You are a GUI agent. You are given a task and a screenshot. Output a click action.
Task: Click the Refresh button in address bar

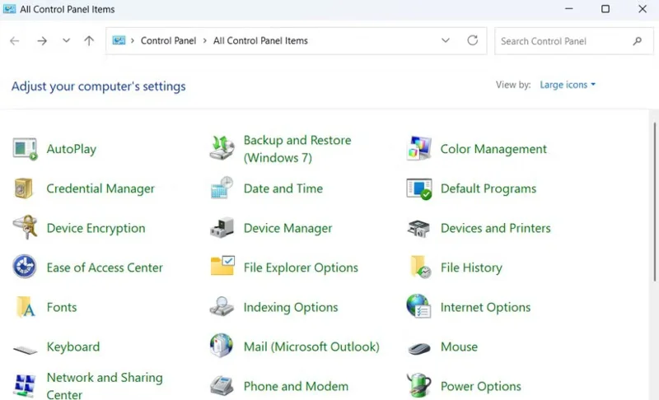(x=472, y=41)
